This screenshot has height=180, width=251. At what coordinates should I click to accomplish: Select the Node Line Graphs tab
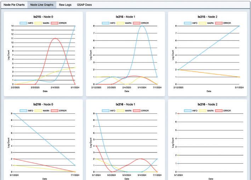coord(42,5)
